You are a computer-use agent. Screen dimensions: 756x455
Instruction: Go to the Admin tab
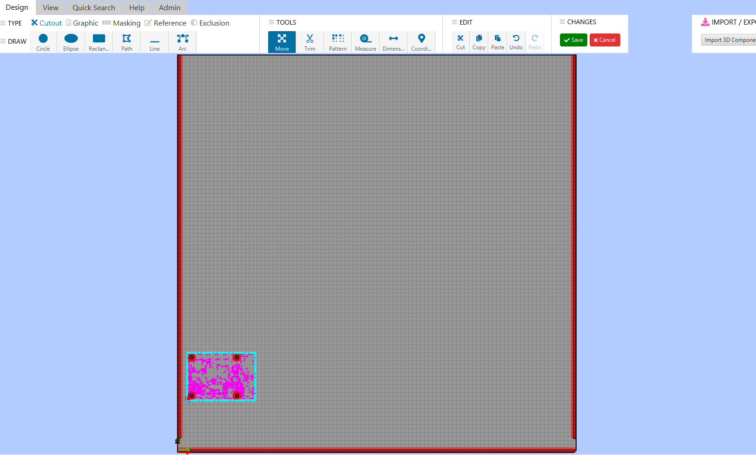[x=170, y=8]
